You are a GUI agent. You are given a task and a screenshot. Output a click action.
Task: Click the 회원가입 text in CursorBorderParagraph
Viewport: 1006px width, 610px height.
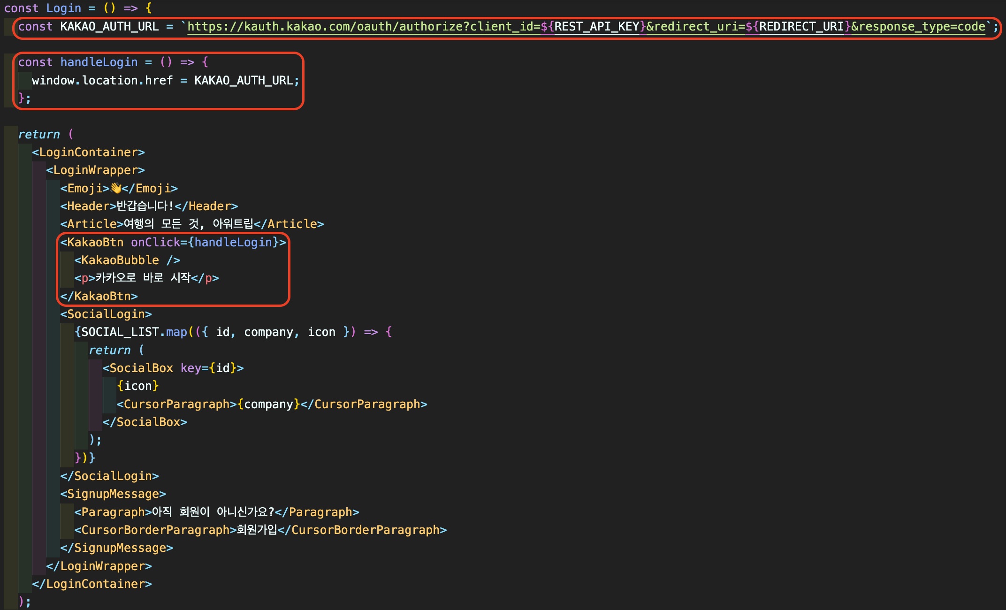257,530
